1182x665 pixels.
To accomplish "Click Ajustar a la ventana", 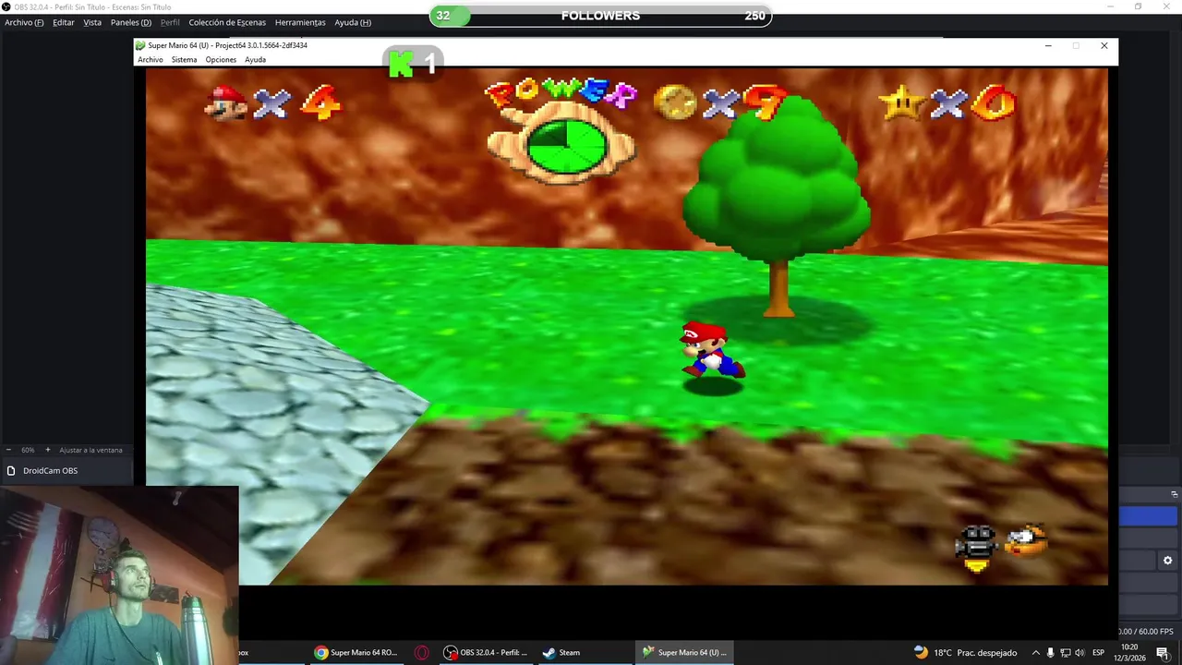I will point(90,450).
